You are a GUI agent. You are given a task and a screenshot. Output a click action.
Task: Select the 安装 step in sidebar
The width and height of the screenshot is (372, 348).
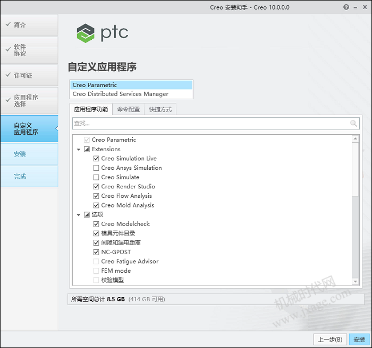point(29,154)
